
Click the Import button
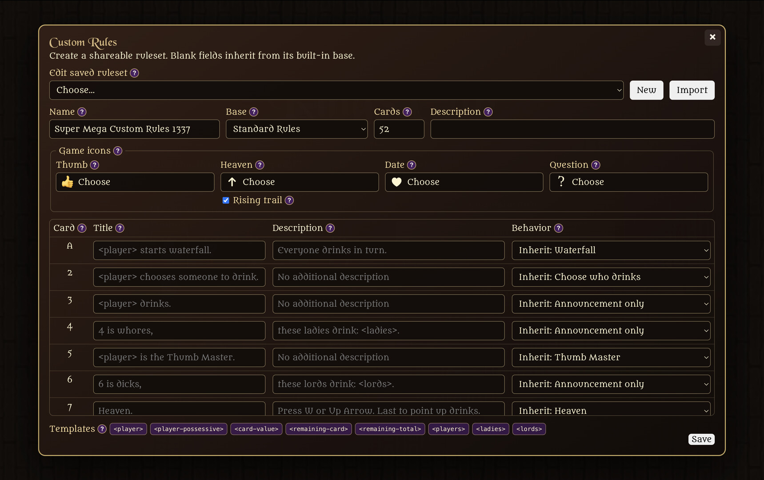(x=692, y=90)
